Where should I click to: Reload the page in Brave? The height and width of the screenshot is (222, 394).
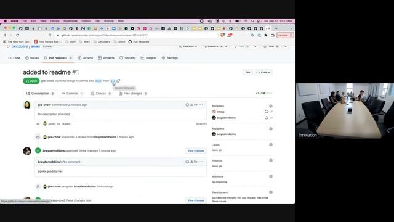[x=18, y=35]
